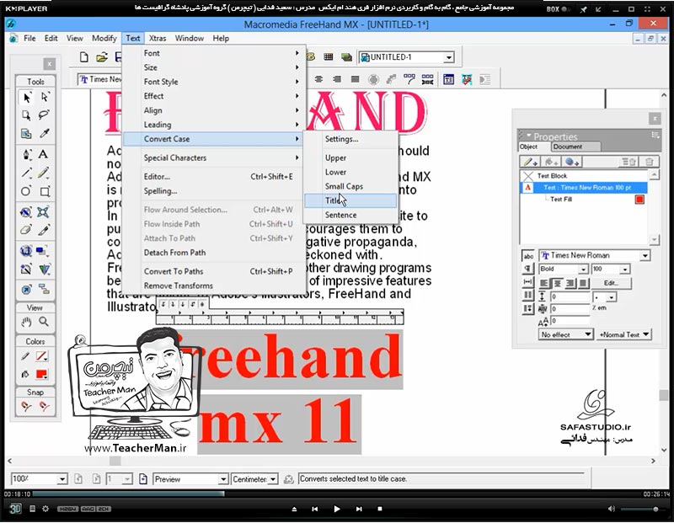Image resolution: width=674 pixels, height=523 pixels.
Task: Open the Times New Roman font dropdown in Properties
Action: 645,256
